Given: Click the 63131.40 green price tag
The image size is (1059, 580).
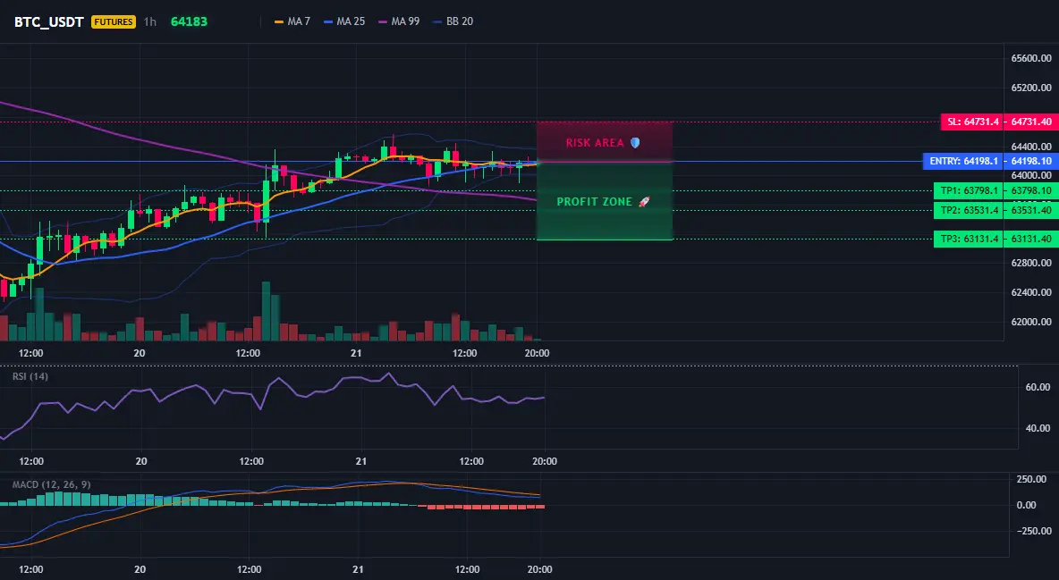Looking at the screenshot, I should tap(1031, 239).
